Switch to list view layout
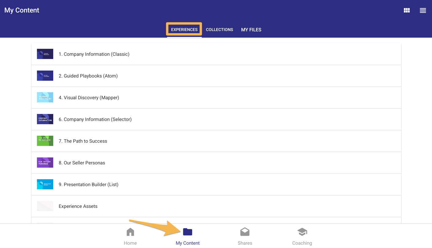This screenshot has height=248, width=432. coord(423,10)
